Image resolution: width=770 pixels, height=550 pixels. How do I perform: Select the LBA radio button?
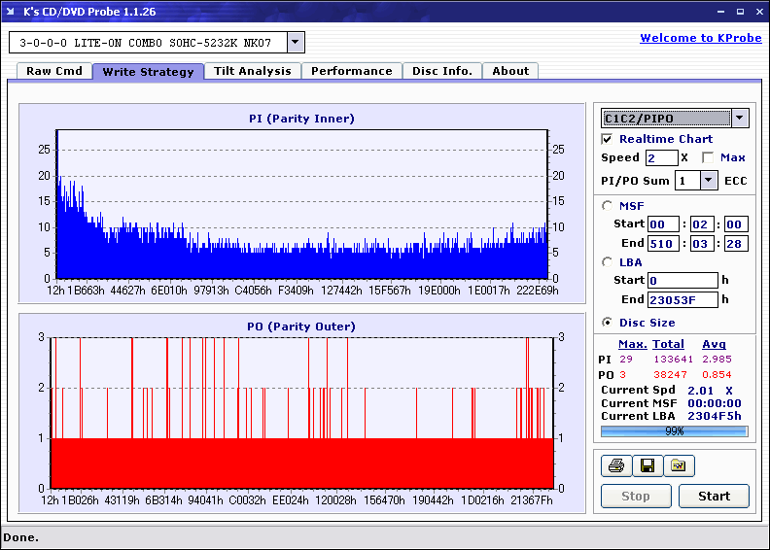(608, 262)
